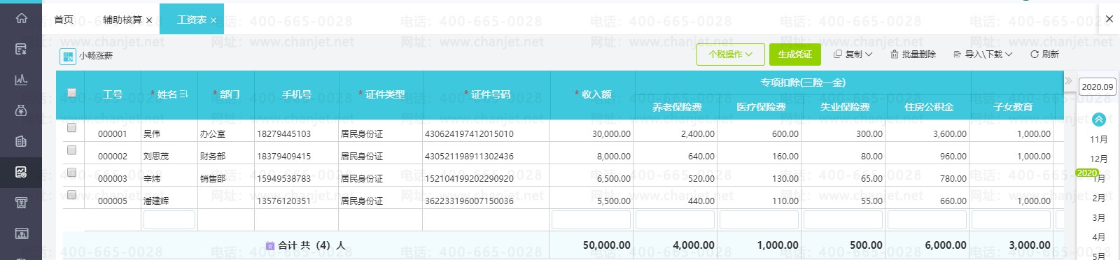Screen dimensions: 1120x260
Task: Select 4月 in the month list
Action: tap(1098, 237)
